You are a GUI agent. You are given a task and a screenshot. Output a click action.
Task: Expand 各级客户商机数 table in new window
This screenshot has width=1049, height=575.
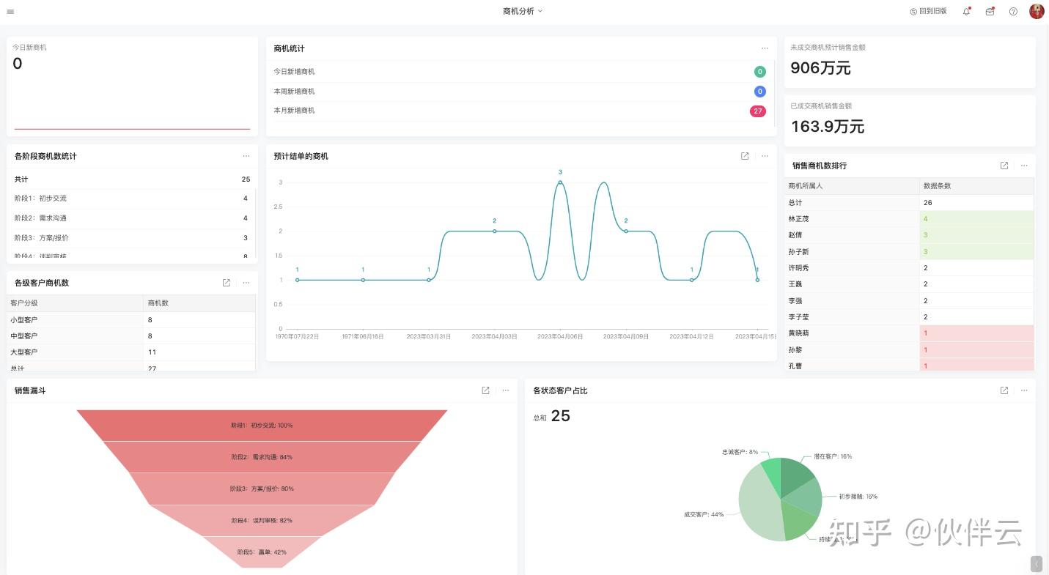pos(227,283)
